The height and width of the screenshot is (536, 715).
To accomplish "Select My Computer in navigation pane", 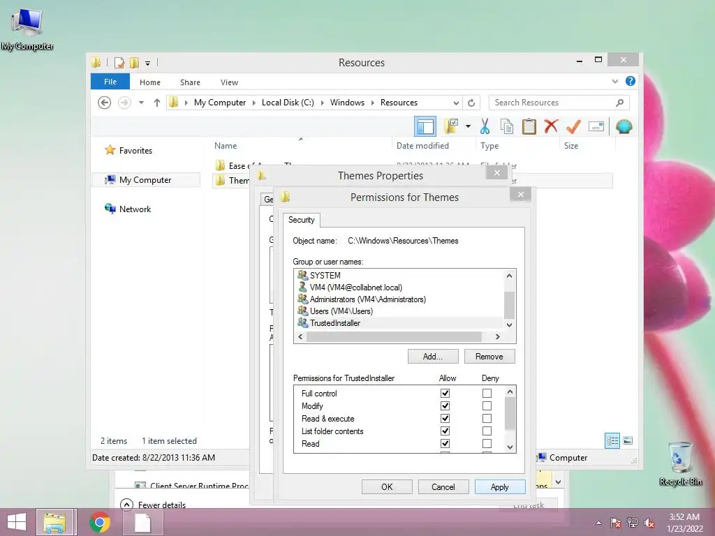I will pyautogui.click(x=145, y=180).
